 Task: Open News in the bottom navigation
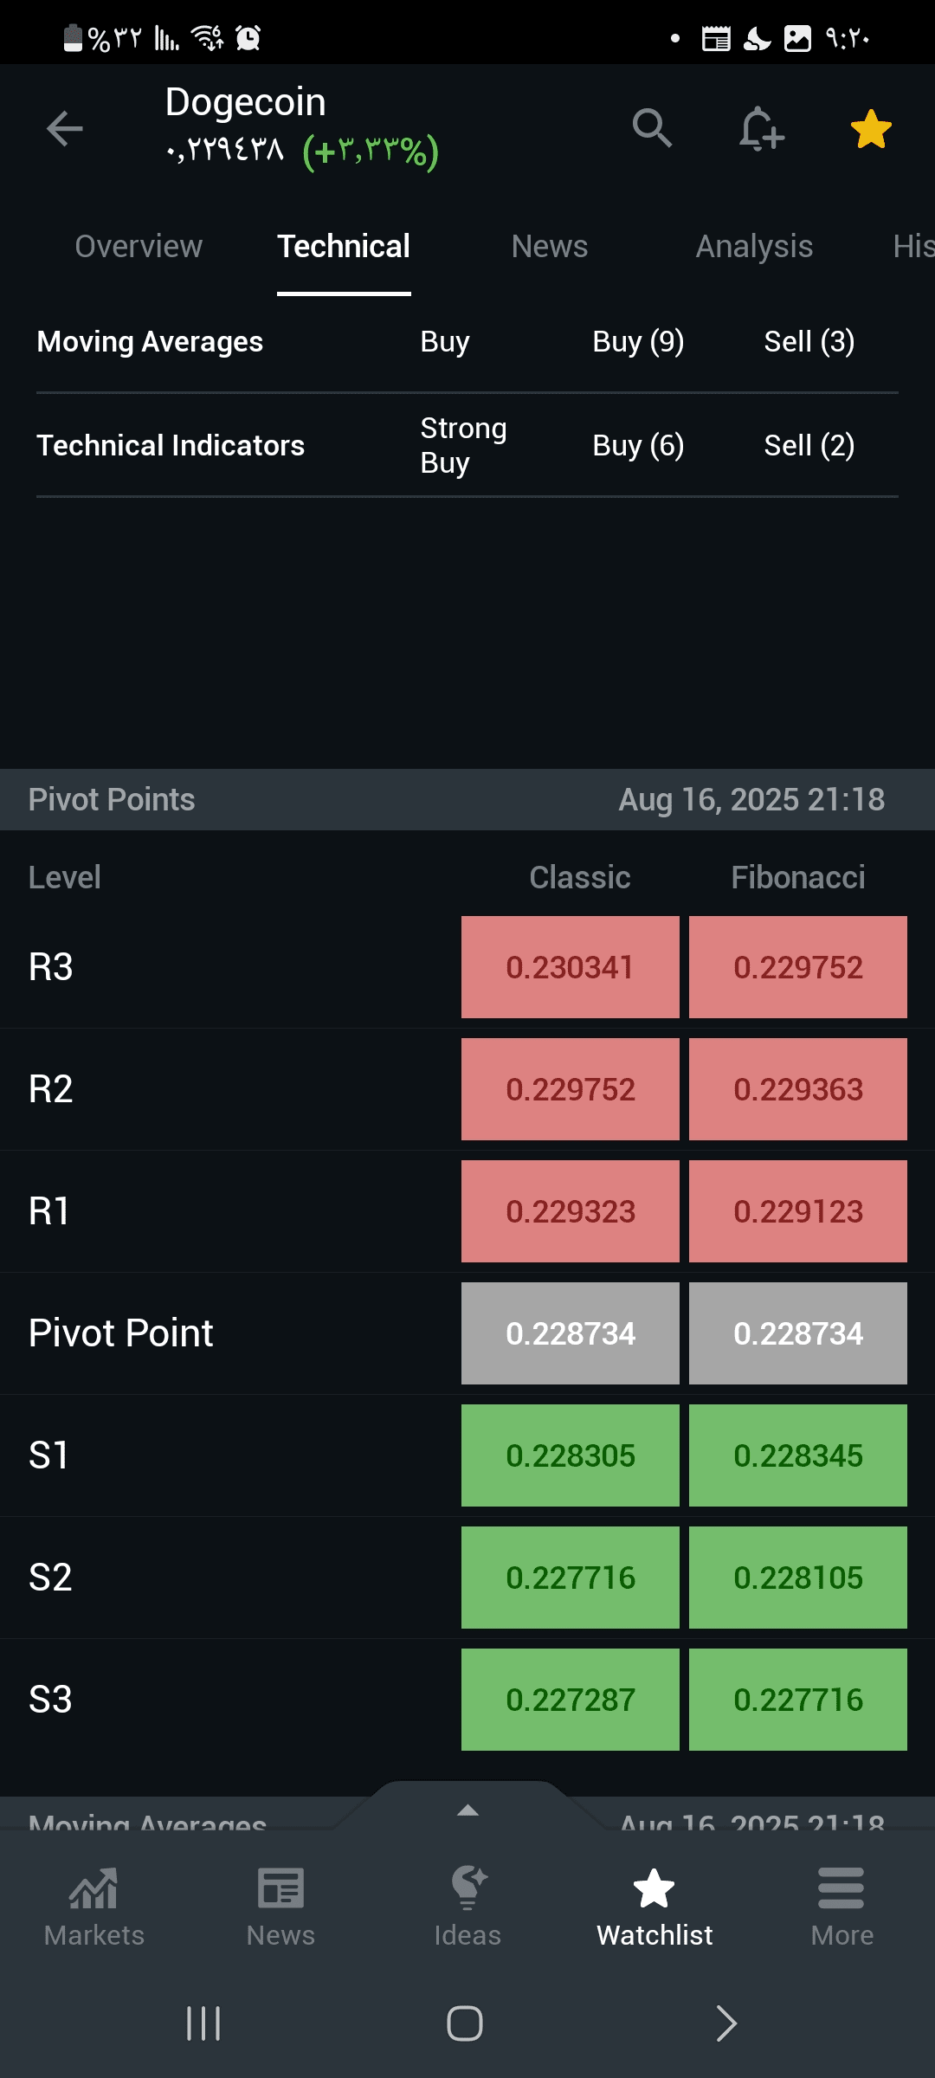(280, 1907)
